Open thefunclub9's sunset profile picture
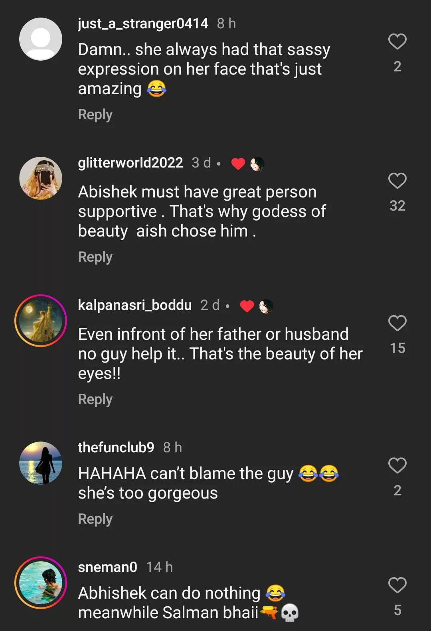This screenshot has height=631, width=431. pyautogui.click(x=41, y=463)
